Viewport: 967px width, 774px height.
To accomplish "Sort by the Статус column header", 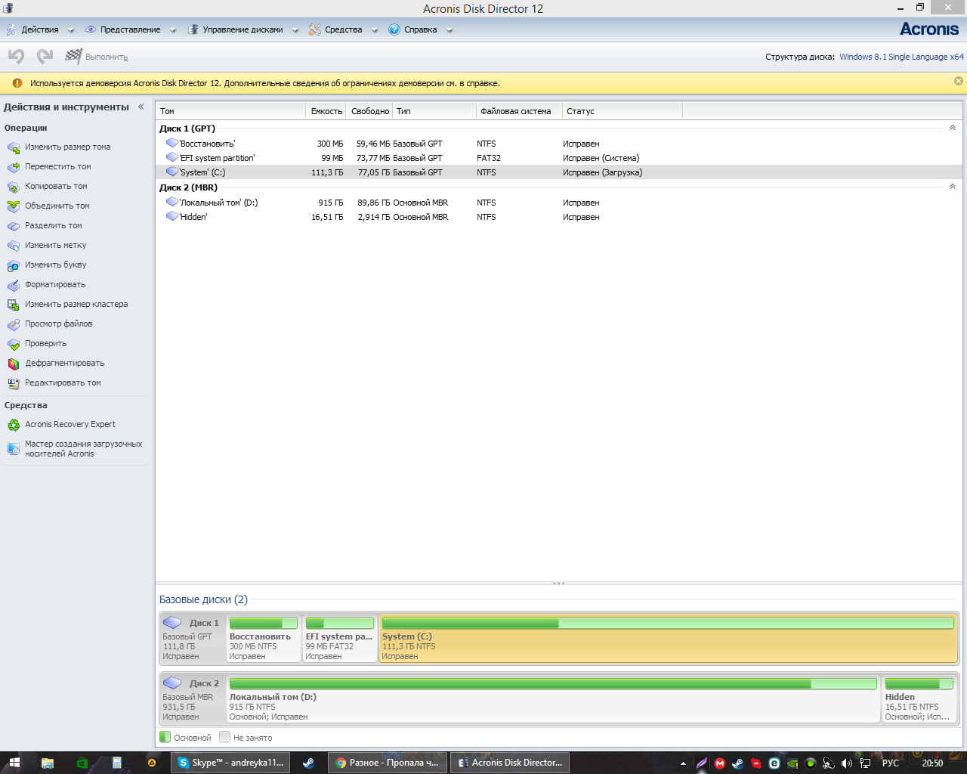I will click(623, 111).
